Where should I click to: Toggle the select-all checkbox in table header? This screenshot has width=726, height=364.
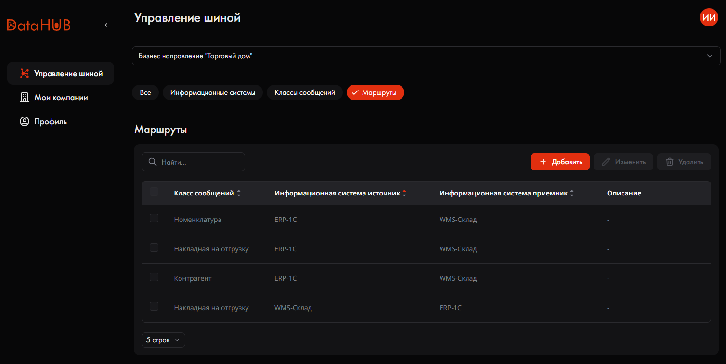154,192
